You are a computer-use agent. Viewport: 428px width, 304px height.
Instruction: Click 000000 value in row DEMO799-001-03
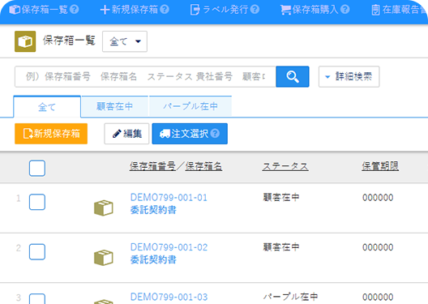[x=378, y=297]
